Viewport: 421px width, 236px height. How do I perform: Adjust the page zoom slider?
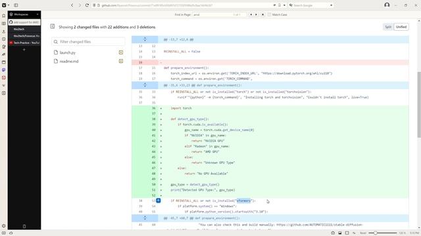[382, 233]
